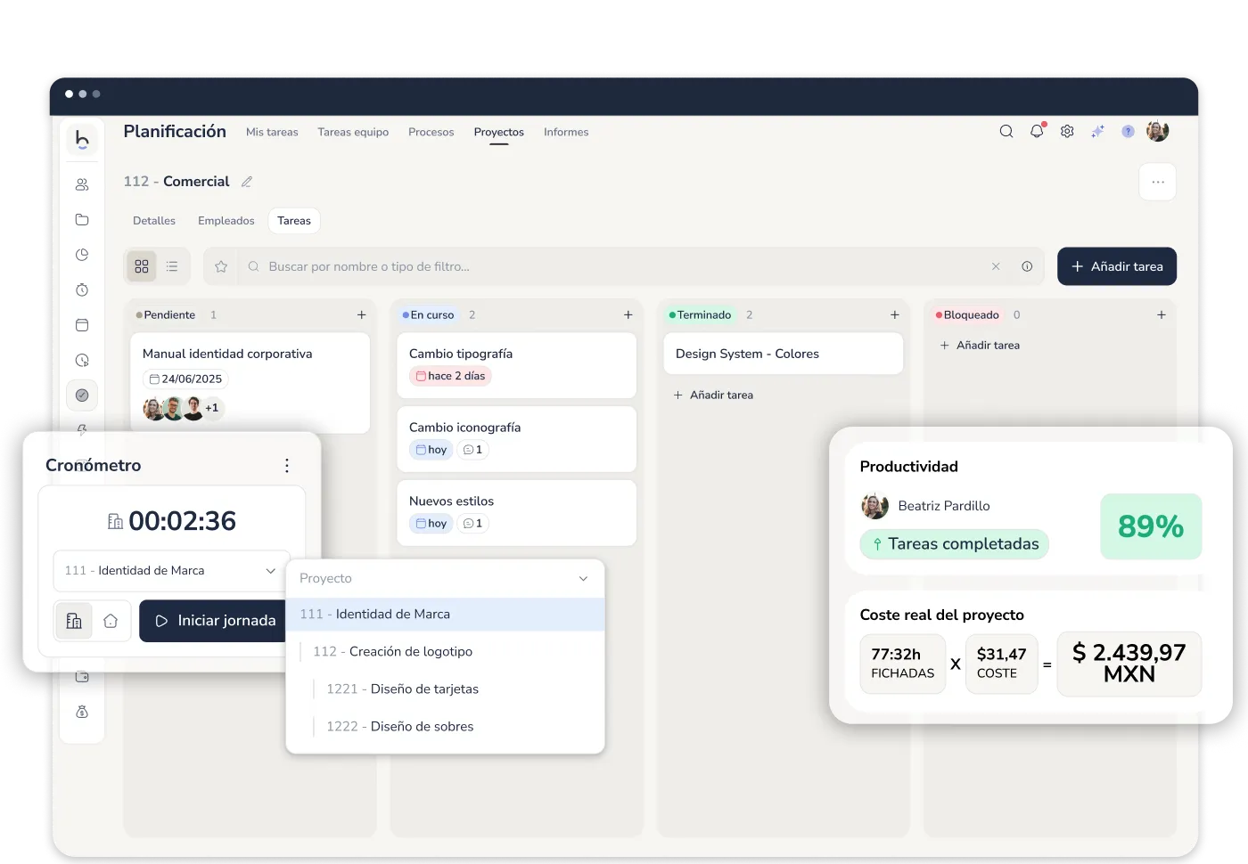Viewport: 1248px width, 864px height.
Task: Click the sparkle AI icon
Action: (1097, 132)
